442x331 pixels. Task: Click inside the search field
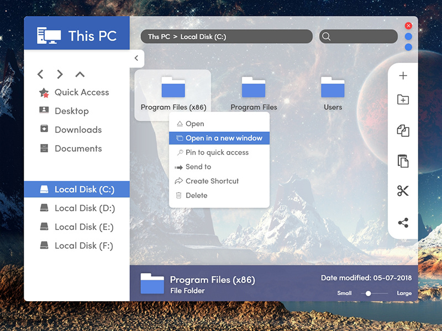[x=358, y=36]
